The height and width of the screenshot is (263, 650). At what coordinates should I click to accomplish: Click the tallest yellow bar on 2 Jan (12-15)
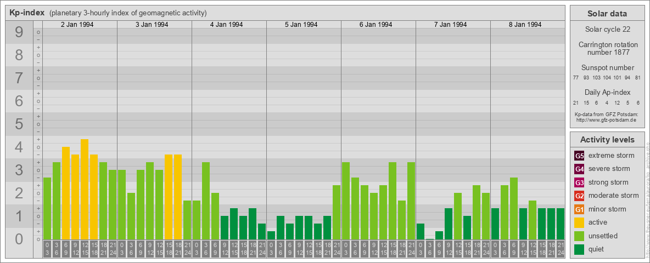click(85, 189)
